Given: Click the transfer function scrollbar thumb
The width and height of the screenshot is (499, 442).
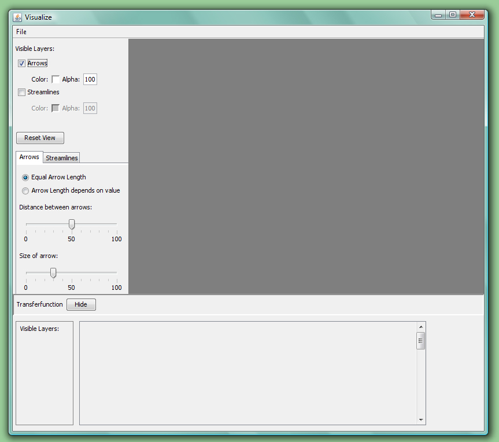Looking at the screenshot, I should [x=420, y=341].
